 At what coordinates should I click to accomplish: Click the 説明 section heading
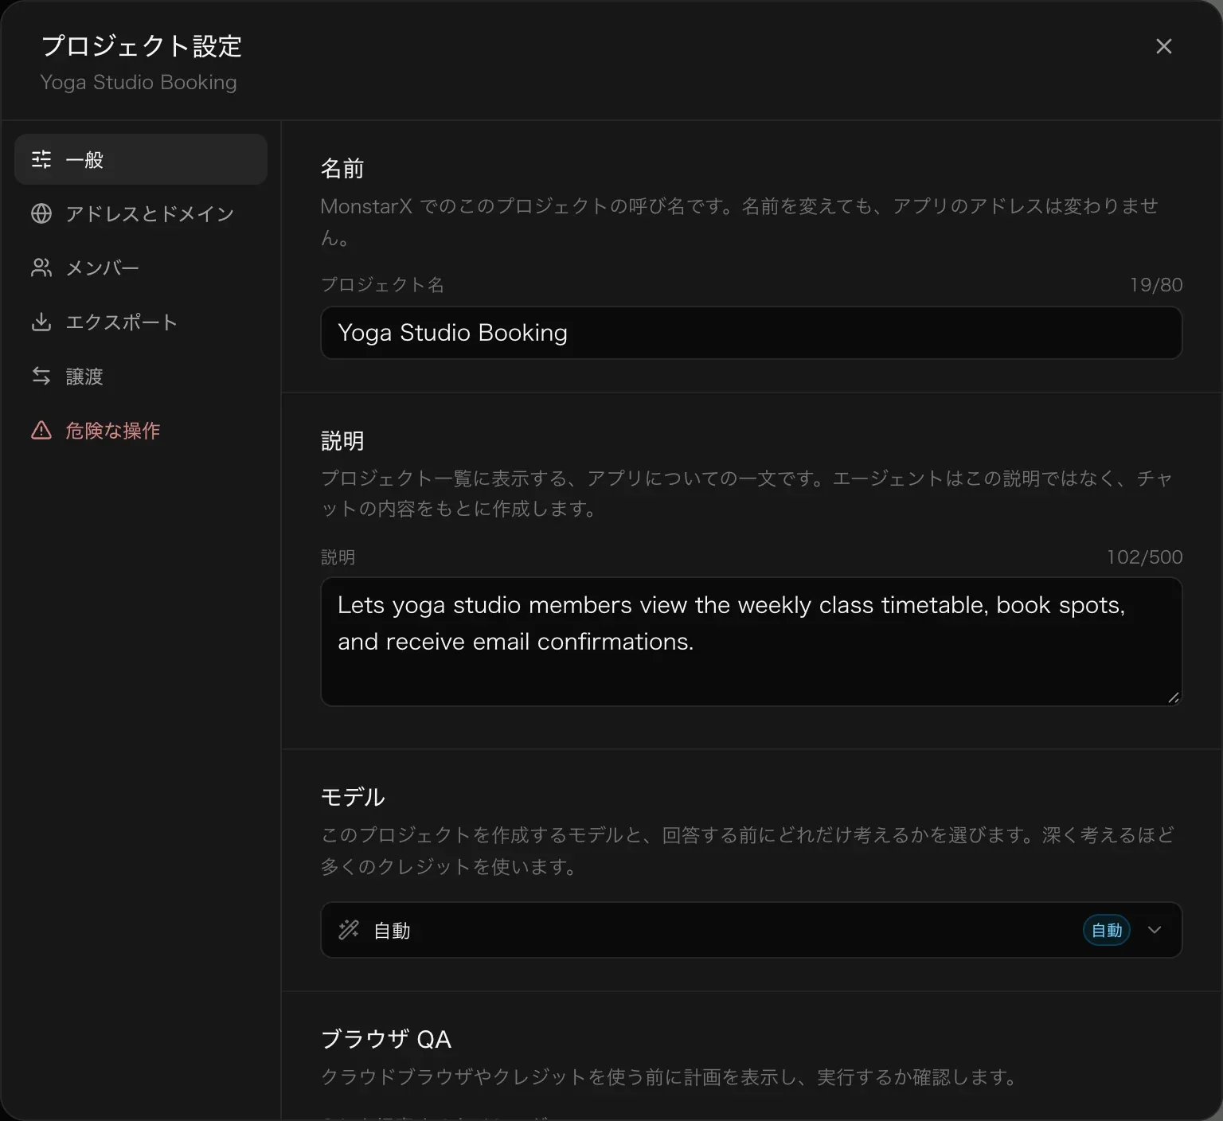point(342,440)
